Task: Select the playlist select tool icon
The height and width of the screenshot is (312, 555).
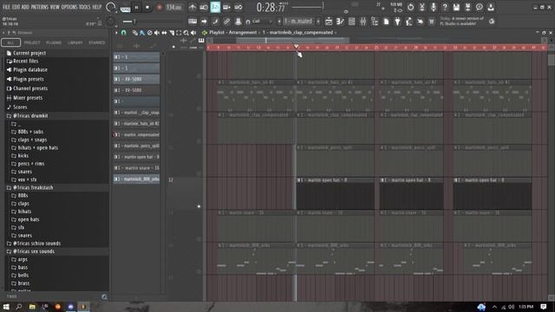Action: coord(179,33)
